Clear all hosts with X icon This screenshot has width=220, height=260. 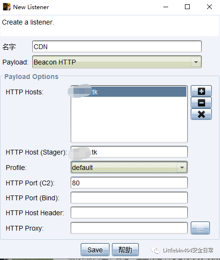(x=201, y=114)
